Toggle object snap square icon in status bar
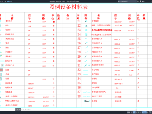Screen dimensions: 152x114 [x=145, y=112]
